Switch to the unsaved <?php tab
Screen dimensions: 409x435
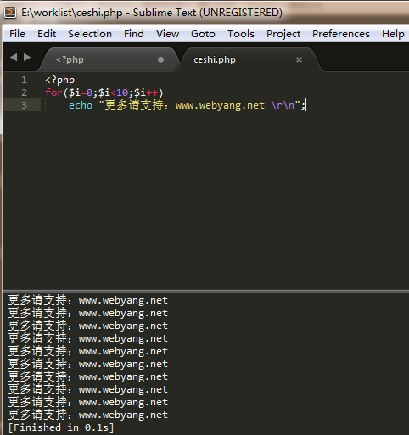109,59
